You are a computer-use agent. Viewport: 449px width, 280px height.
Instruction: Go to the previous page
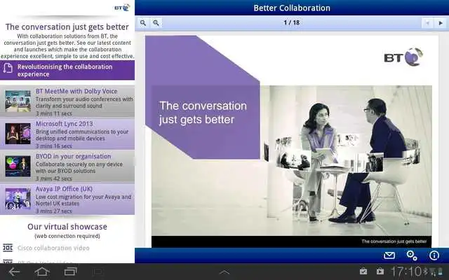[426, 23]
